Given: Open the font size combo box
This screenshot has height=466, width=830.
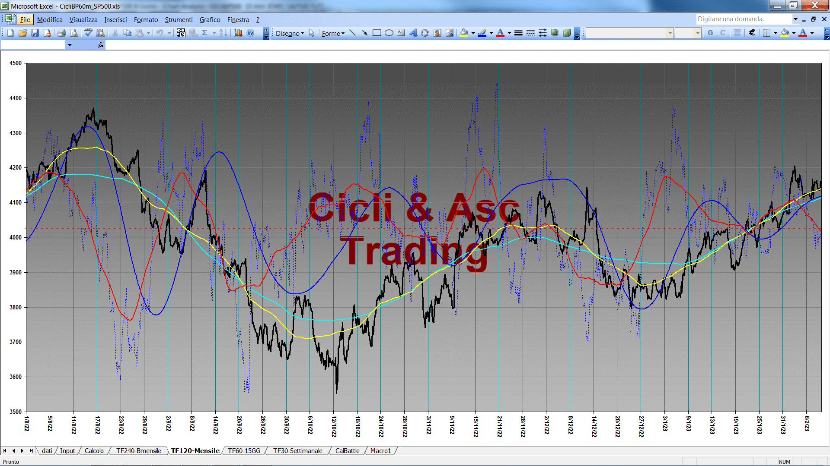Looking at the screenshot, I should [688, 33].
